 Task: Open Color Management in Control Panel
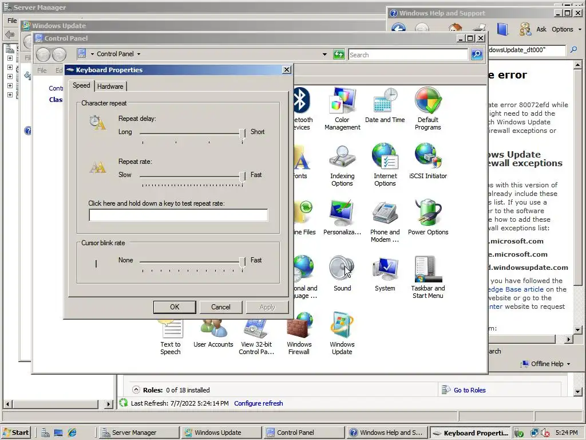click(x=342, y=108)
